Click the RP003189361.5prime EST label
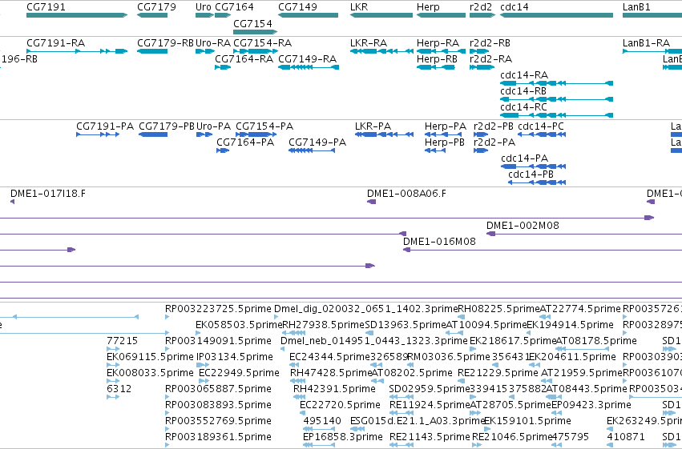The height and width of the screenshot is (449, 682). click(x=218, y=438)
